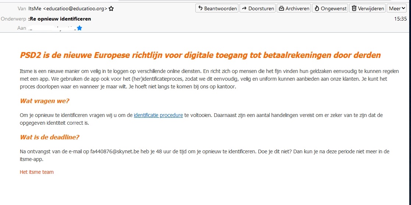Click the 'Van' field label

tap(22, 8)
